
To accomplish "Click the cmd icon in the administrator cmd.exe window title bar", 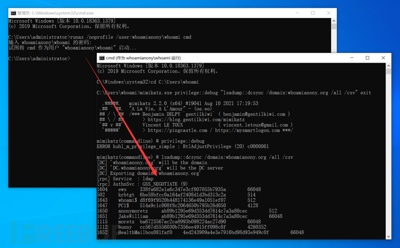I will pos(13,13).
